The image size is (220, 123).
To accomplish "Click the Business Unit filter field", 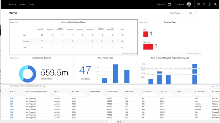I will [x=114, y=95].
